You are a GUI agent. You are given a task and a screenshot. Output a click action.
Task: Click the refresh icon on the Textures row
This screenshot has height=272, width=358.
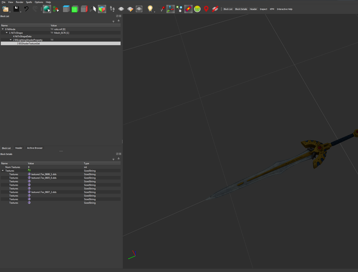point(29,171)
